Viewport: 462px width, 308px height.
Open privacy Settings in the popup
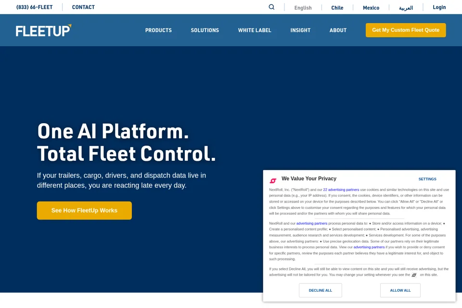pyautogui.click(x=427, y=179)
